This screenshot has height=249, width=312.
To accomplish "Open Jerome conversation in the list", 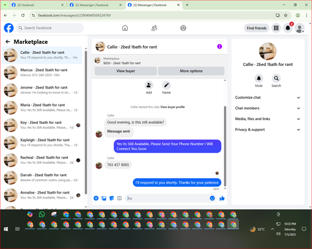I will pyautogui.click(x=42, y=90).
